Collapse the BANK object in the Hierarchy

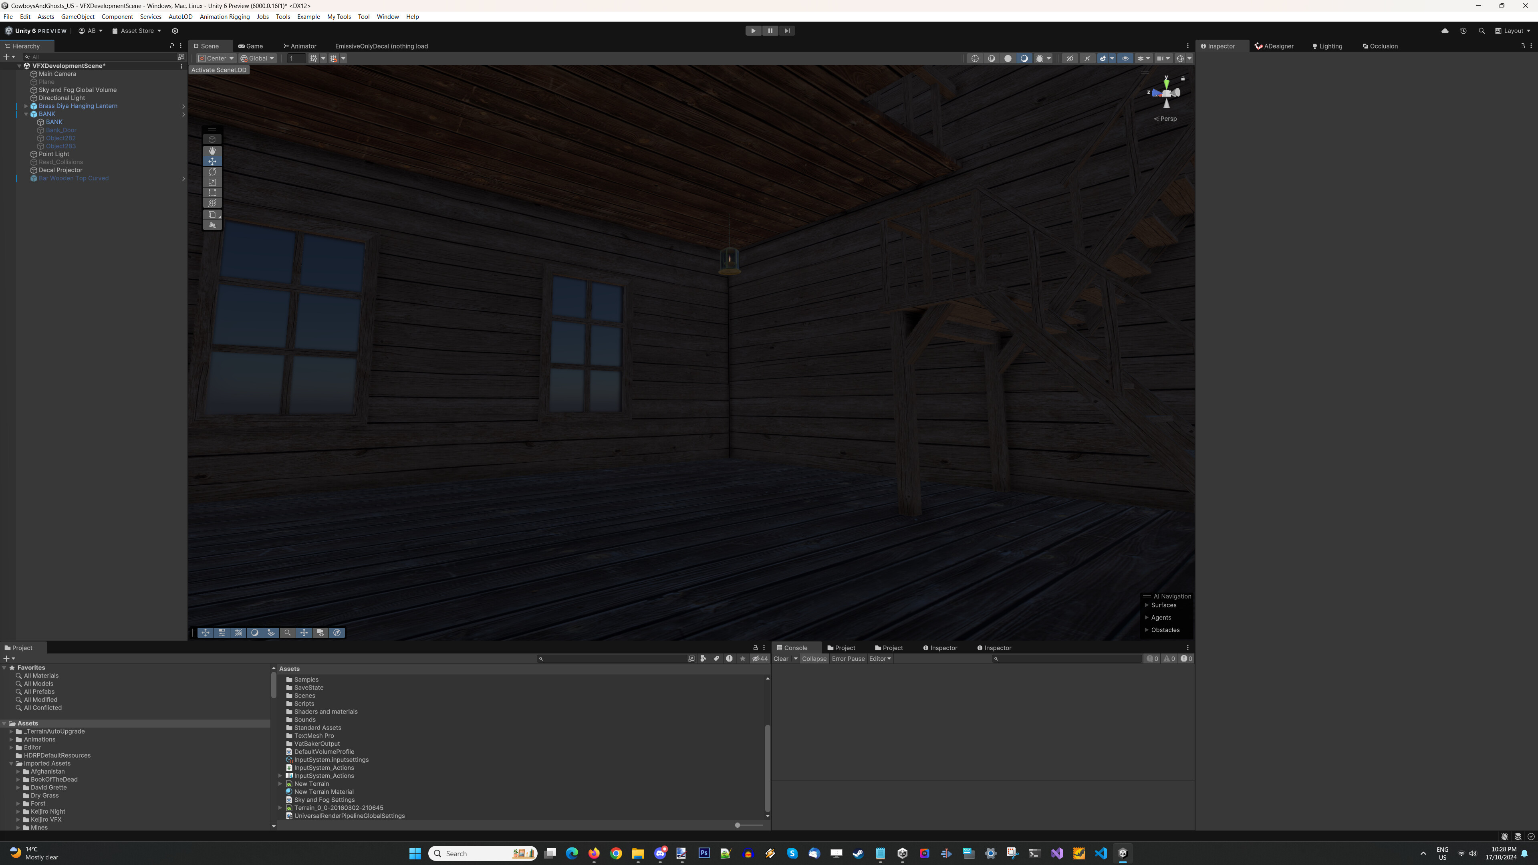[x=27, y=113]
